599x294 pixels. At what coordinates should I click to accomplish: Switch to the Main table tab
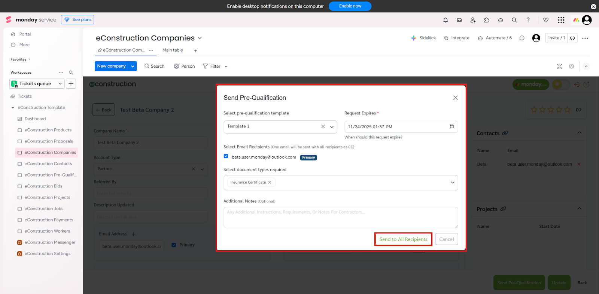[x=173, y=50]
